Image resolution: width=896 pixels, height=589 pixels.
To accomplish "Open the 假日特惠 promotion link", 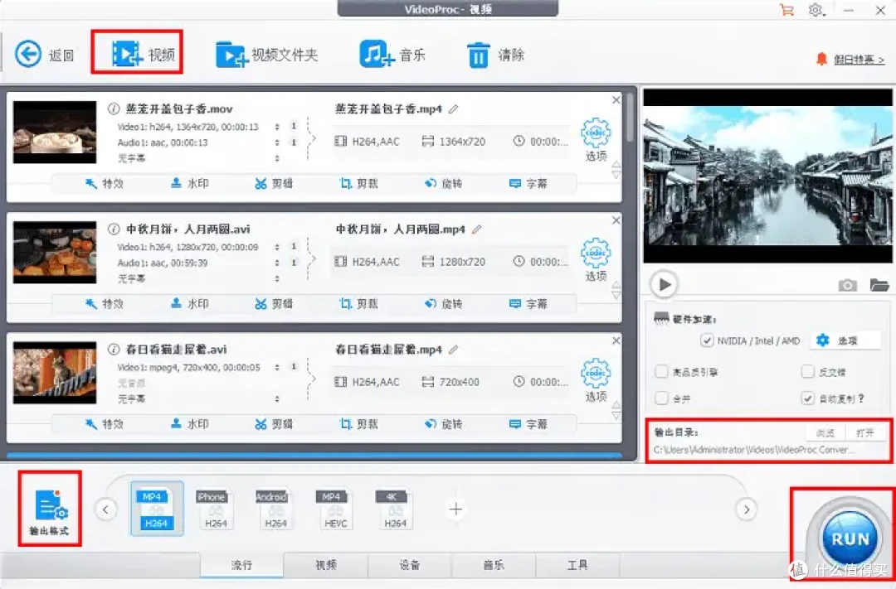I will click(x=859, y=60).
